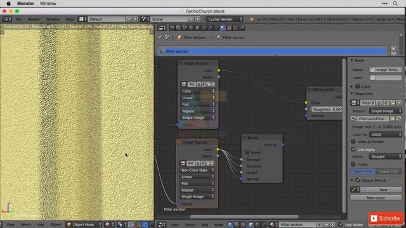Click the reload image icon beside file path
Viewport: 406px width, 228px height.
click(398, 118)
